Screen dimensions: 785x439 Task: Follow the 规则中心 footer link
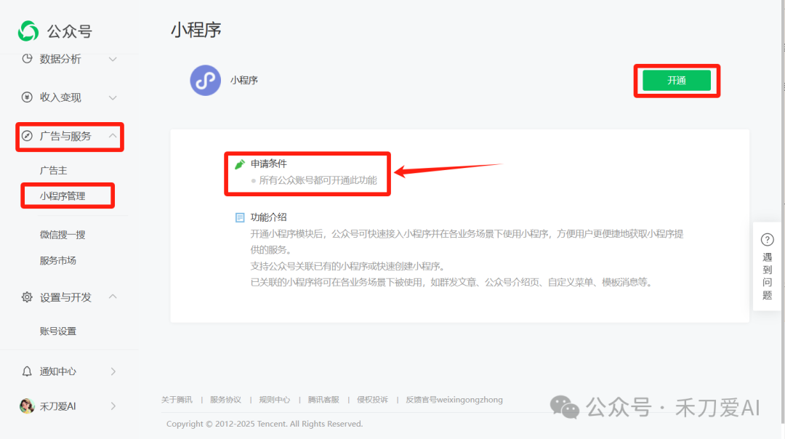(274, 400)
